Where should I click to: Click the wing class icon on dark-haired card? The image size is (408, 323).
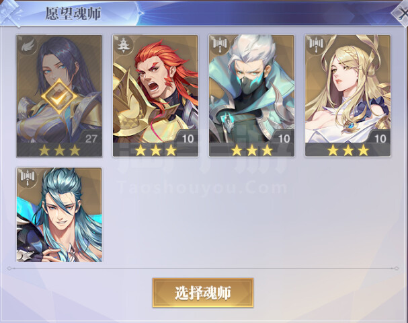pyautogui.click(x=28, y=46)
